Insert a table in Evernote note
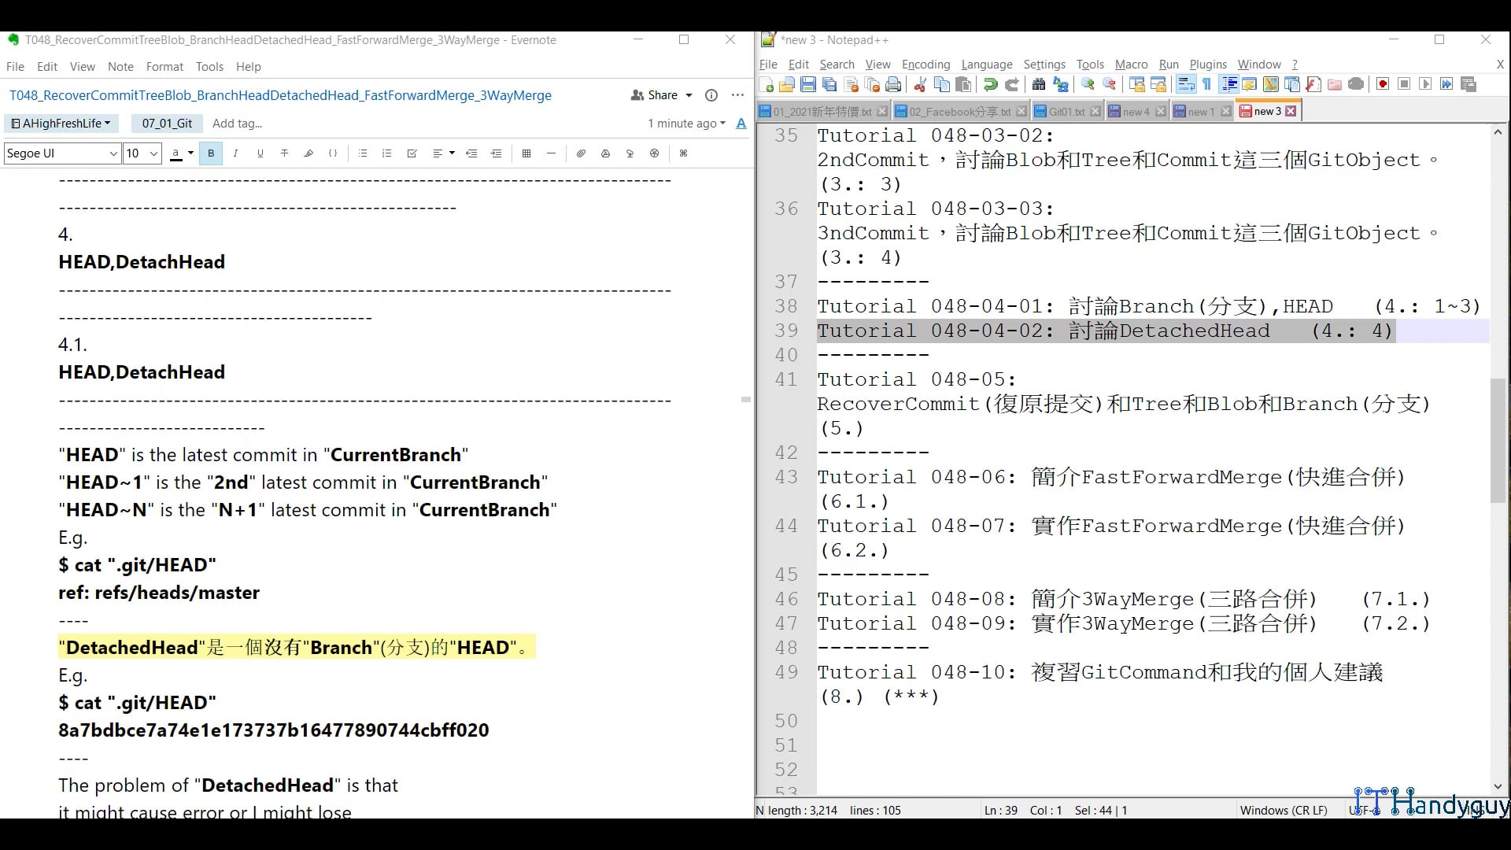Viewport: 1511px width, 850px height. [x=526, y=153]
